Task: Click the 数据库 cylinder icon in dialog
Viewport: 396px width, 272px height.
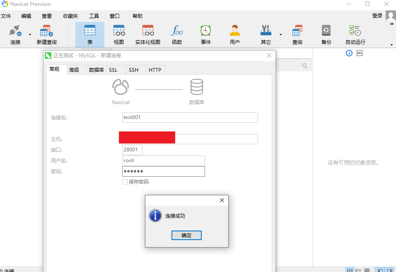Action: [197, 87]
